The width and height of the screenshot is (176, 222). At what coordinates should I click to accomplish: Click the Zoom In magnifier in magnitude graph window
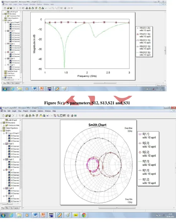tap(53, 8)
